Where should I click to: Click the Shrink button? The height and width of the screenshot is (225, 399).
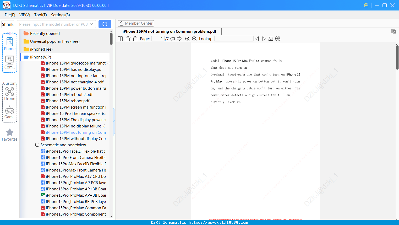[8, 24]
